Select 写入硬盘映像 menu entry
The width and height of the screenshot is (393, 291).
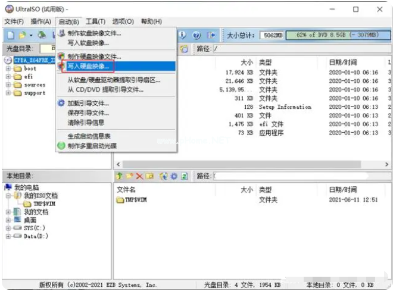88,66
